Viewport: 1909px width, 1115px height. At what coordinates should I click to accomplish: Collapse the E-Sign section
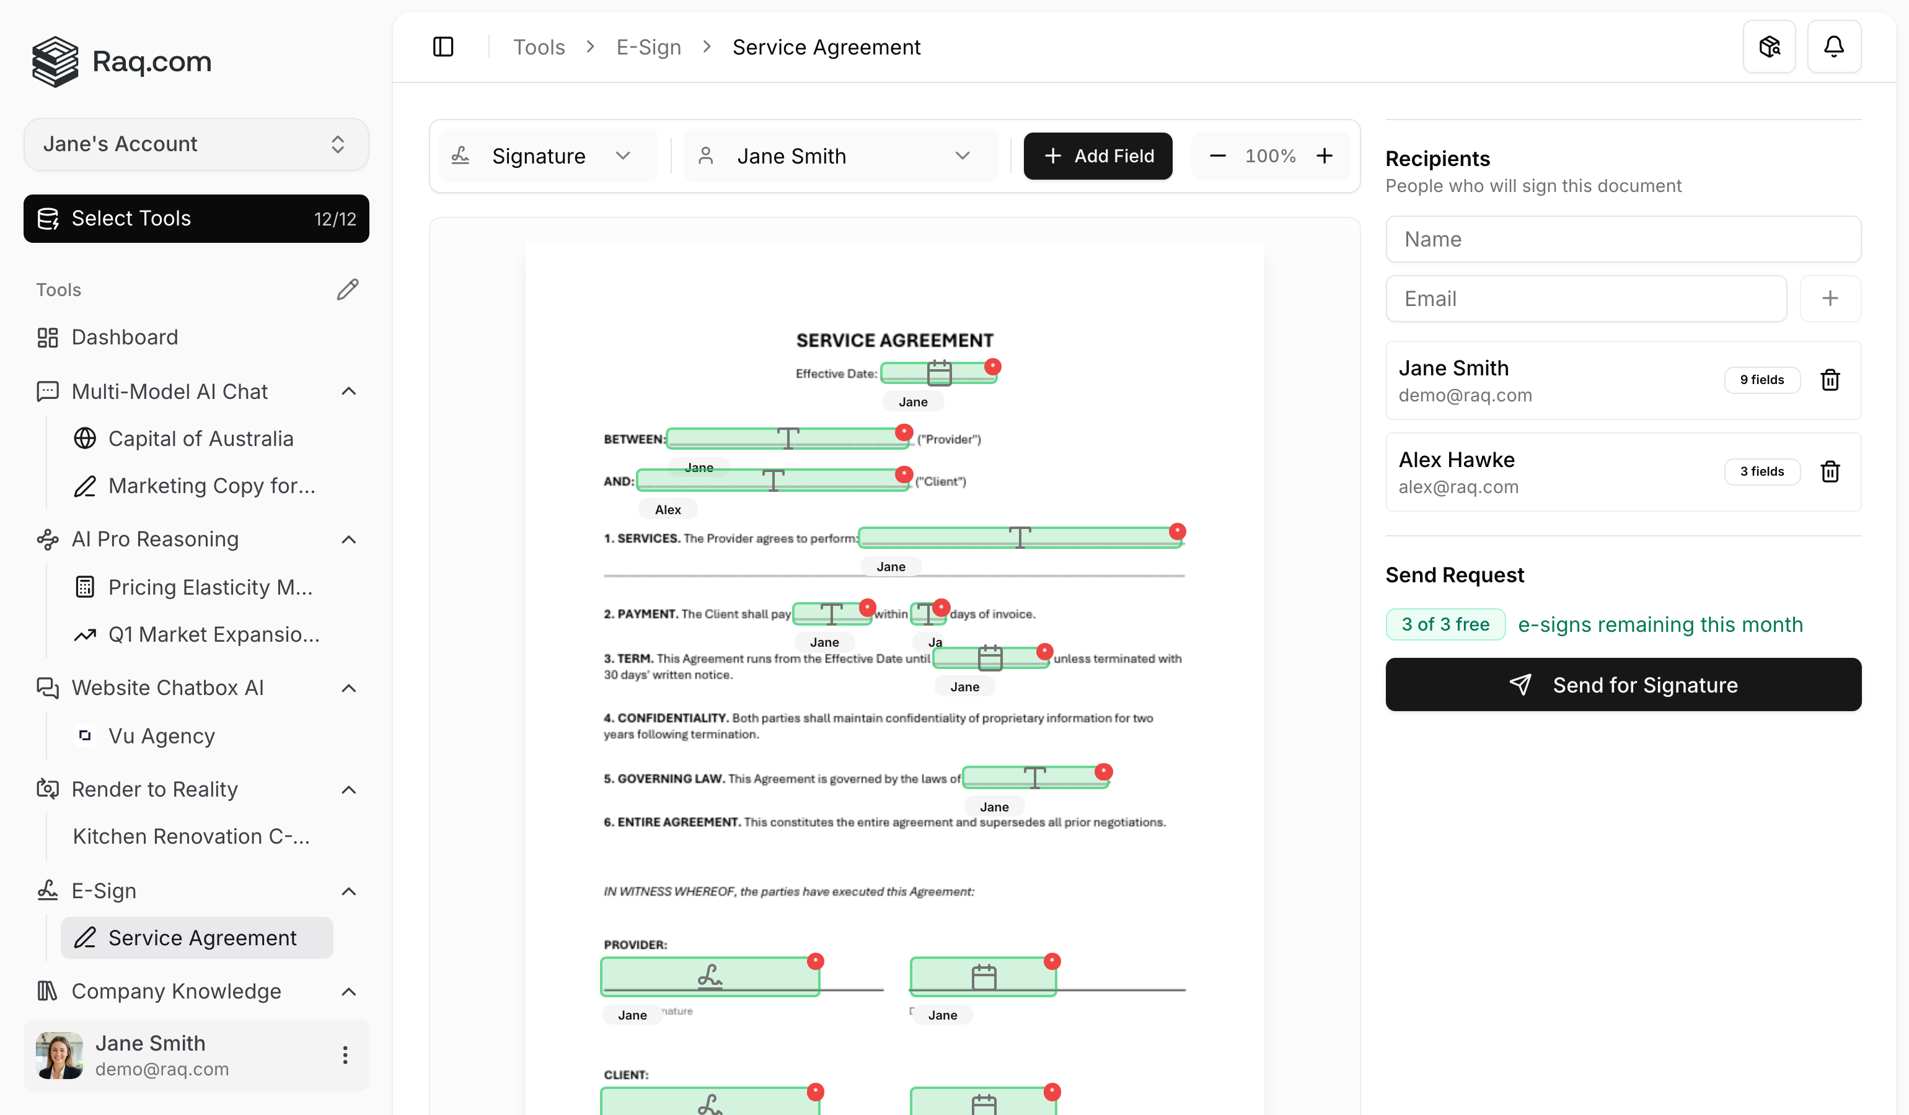click(x=348, y=891)
